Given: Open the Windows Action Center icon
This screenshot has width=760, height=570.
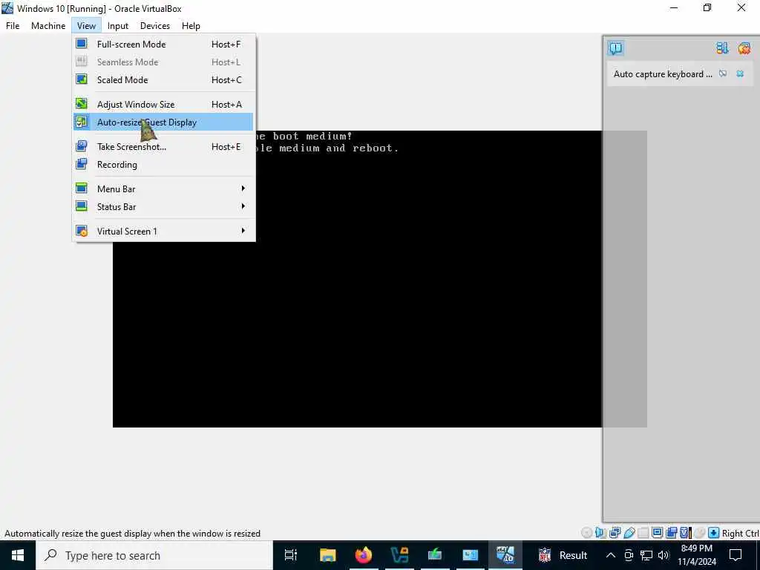Looking at the screenshot, I should coord(736,555).
